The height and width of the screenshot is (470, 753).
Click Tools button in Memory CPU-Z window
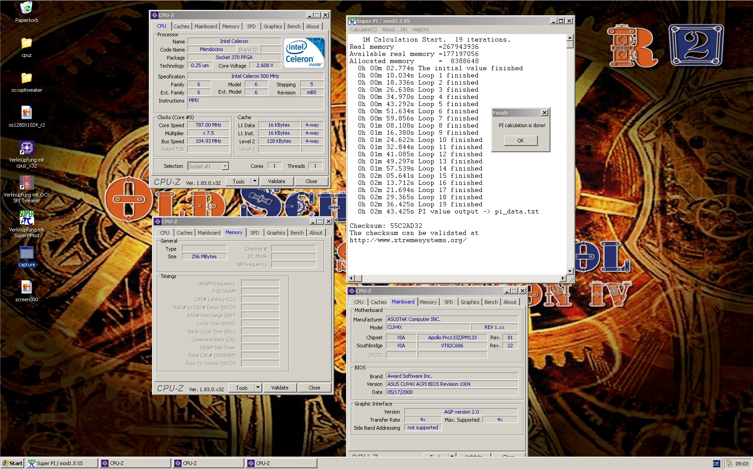click(x=242, y=388)
